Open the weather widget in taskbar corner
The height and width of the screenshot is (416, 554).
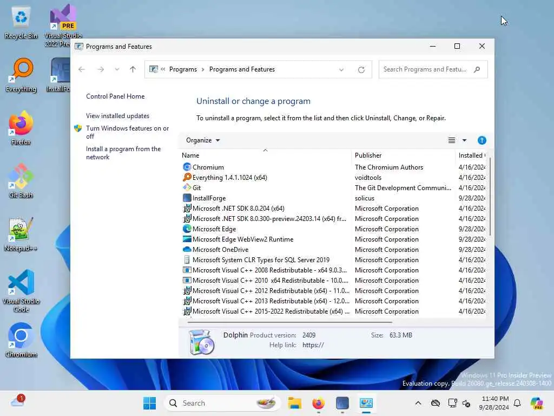pos(18,401)
